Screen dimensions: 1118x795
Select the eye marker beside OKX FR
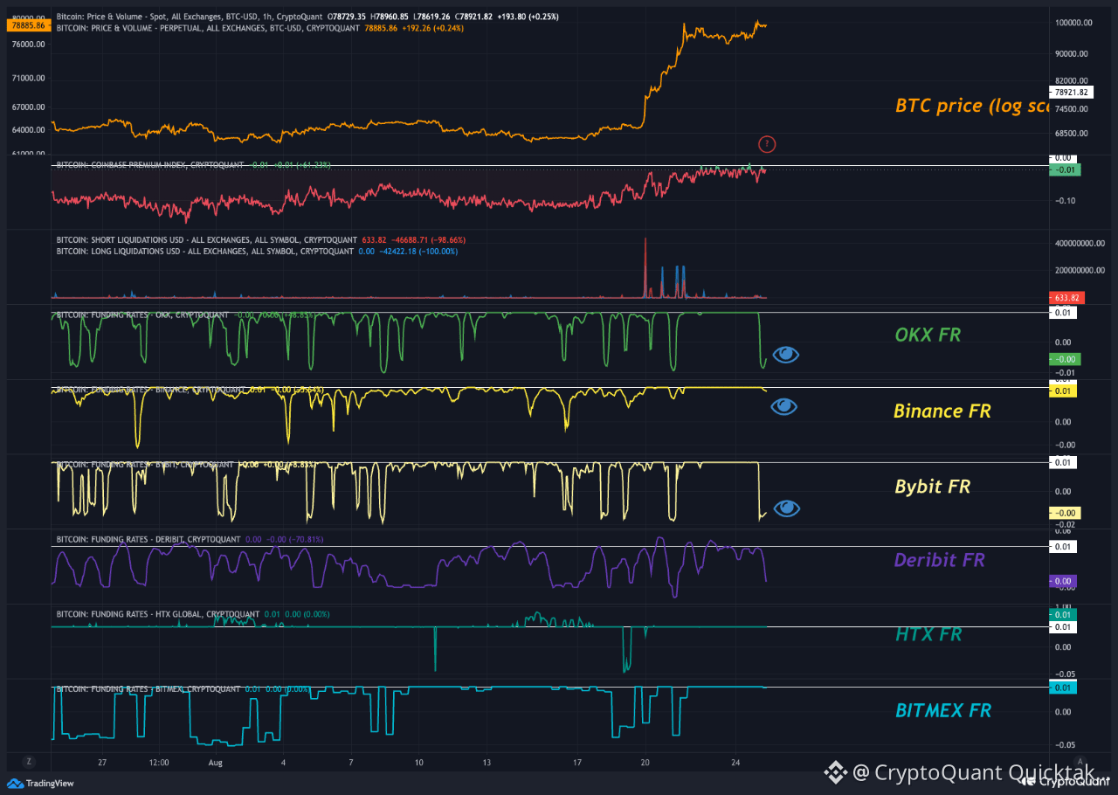[785, 354]
